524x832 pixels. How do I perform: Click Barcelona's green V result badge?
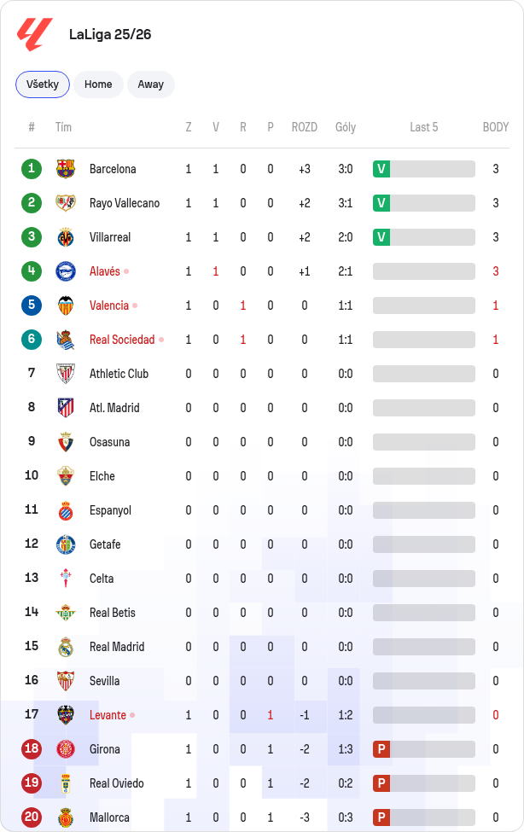(381, 169)
